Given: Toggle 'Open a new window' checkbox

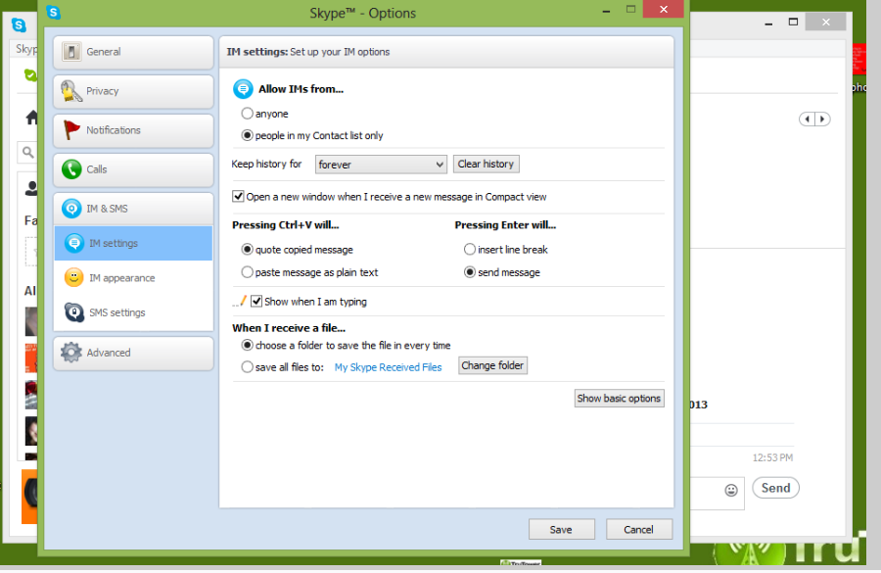Looking at the screenshot, I should 239,197.
